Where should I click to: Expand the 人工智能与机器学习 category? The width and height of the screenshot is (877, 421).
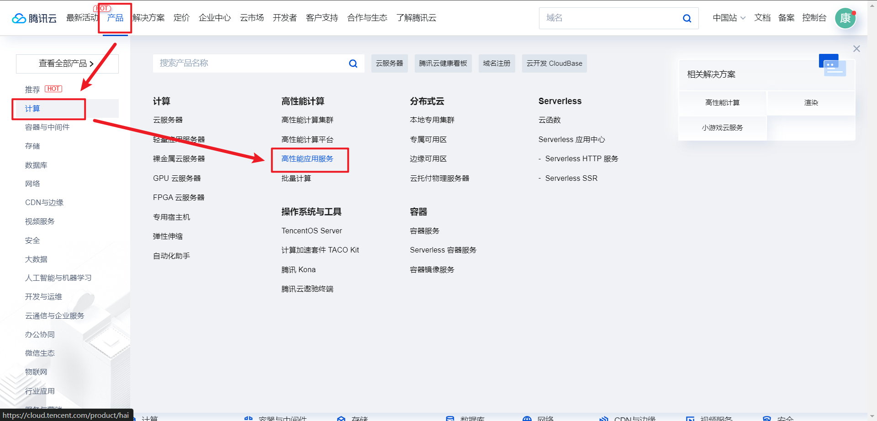click(58, 278)
